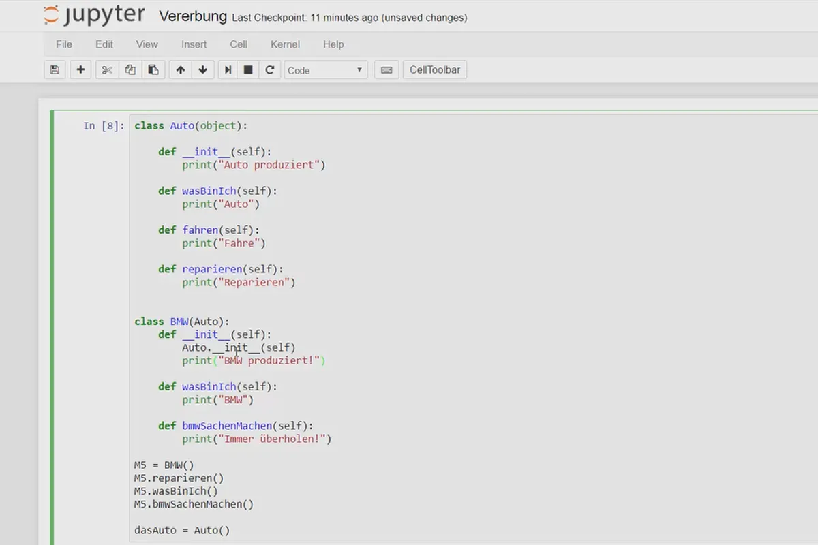Click the 'M5.bmwSachenMachen()' line
Image resolution: width=818 pixels, height=545 pixels.
(194, 504)
